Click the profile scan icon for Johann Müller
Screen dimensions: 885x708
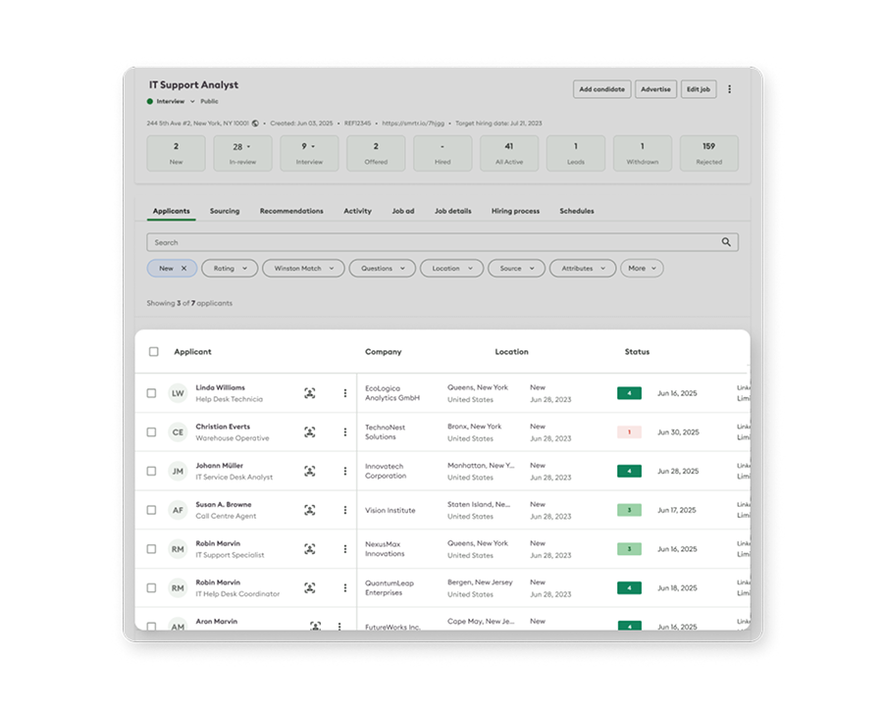pyautogui.click(x=310, y=472)
